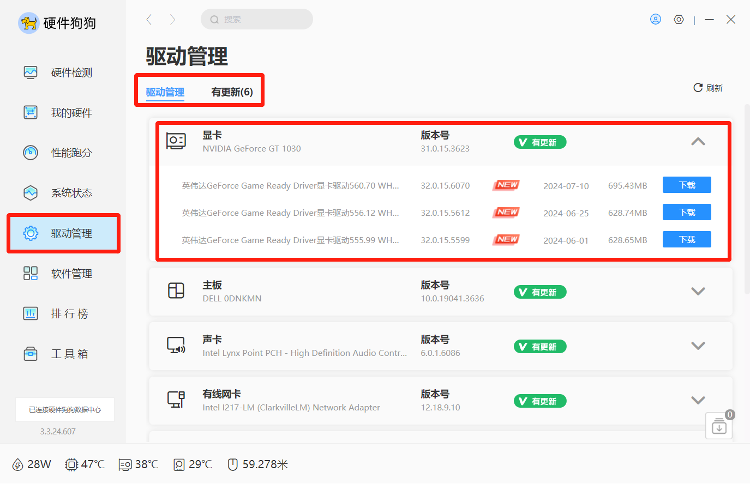
Task: Click DELL 0DNKMN motherboard model text
Action: (x=232, y=299)
